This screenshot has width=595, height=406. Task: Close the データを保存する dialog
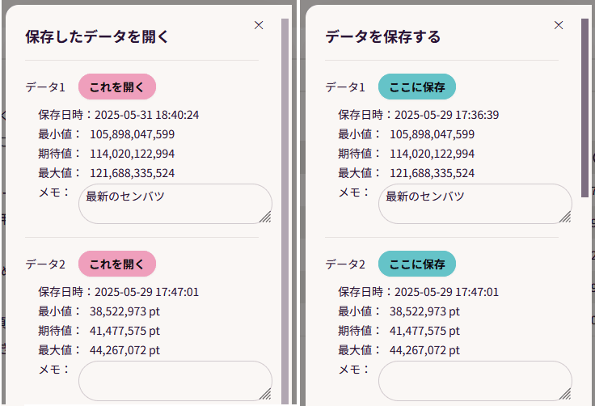559,25
